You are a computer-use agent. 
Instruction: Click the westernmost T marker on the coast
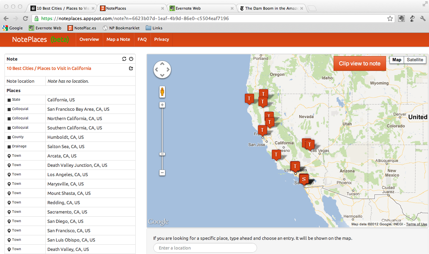pyautogui.click(x=249, y=99)
